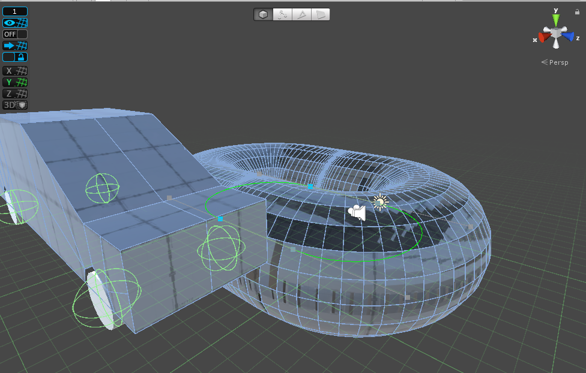Enable the X axis grid

(15, 71)
